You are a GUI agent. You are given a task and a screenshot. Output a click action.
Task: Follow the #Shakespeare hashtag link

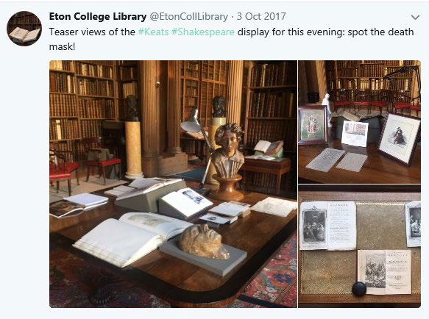point(203,32)
